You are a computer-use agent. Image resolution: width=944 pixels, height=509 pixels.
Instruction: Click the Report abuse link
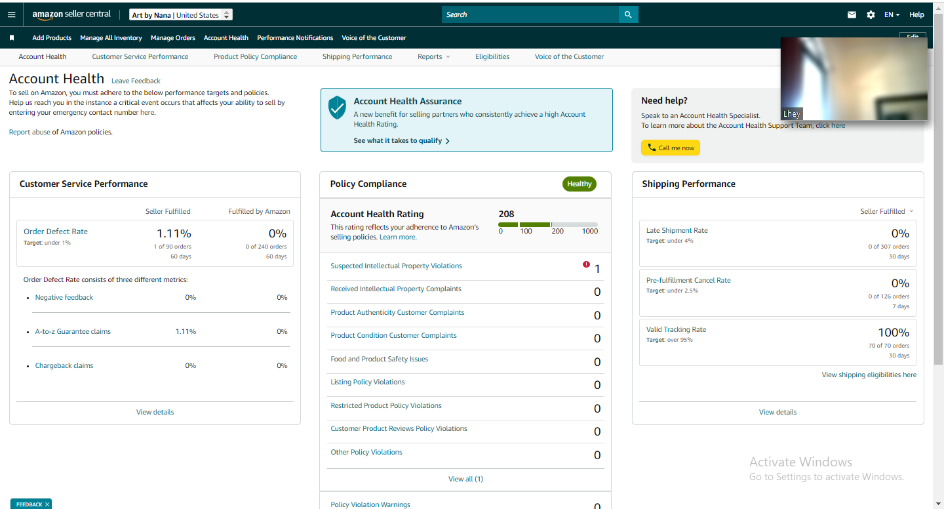(29, 132)
